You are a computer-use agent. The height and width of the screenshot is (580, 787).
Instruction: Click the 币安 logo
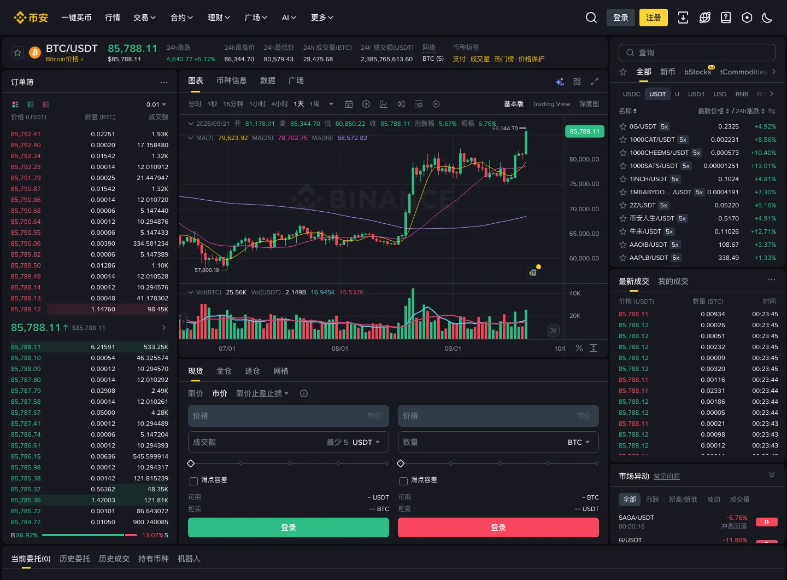pyautogui.click(x=31, y=18)
